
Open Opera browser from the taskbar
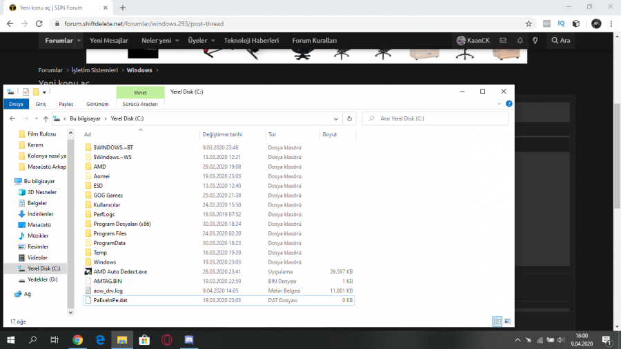coord(167,340)
